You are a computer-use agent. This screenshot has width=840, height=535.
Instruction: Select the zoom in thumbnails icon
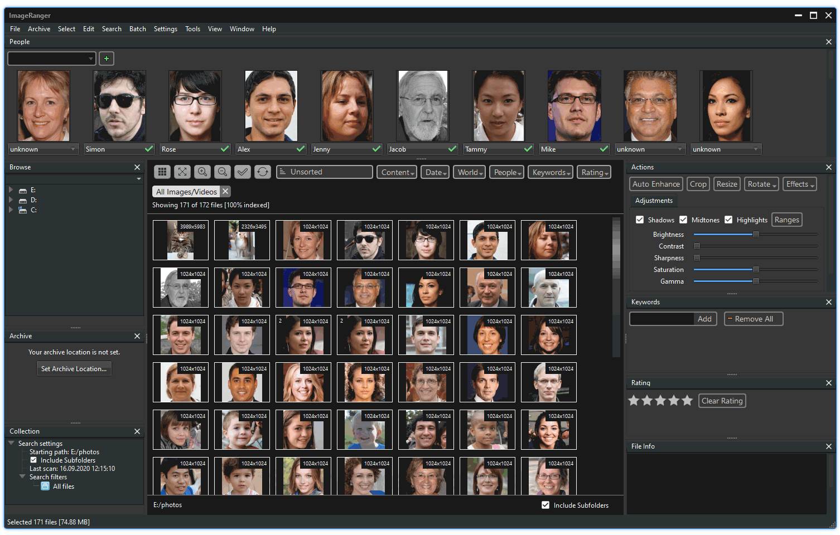point(202,172)
